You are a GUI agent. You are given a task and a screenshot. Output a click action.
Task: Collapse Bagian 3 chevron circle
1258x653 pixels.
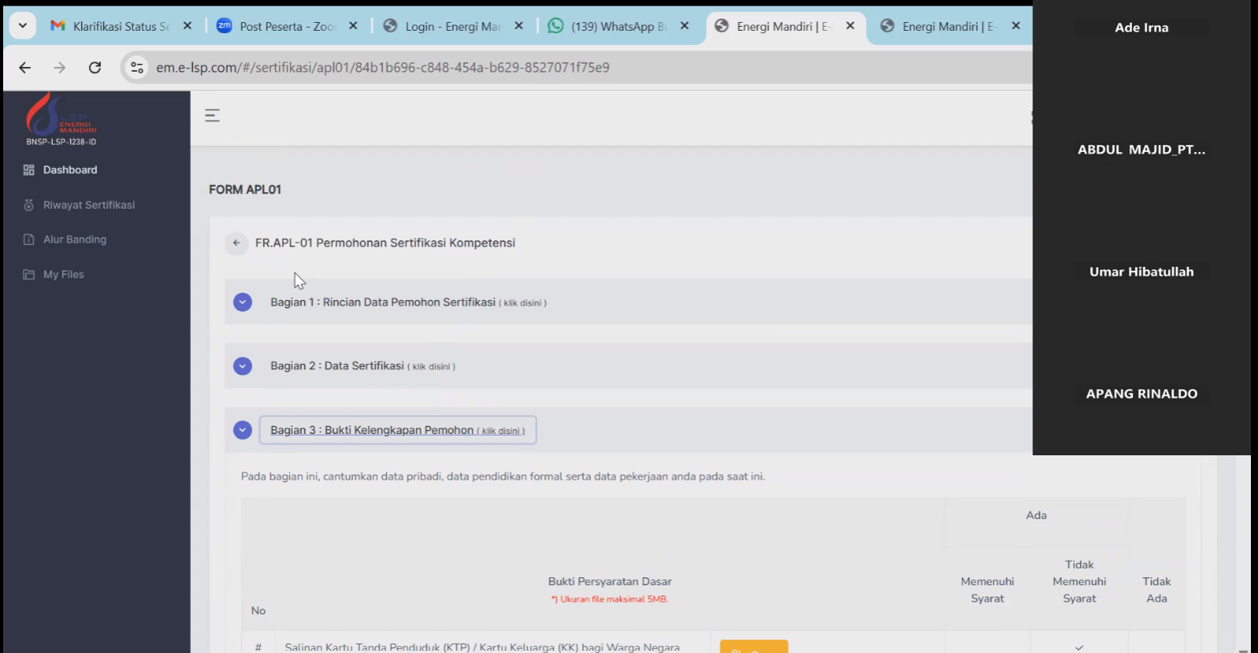243,430
